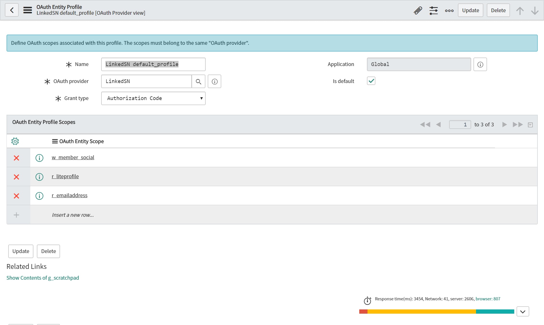Open the more options ellipsis menu
Screen dimensions: 544x325
pyautogui.click(x=449, y=10)
